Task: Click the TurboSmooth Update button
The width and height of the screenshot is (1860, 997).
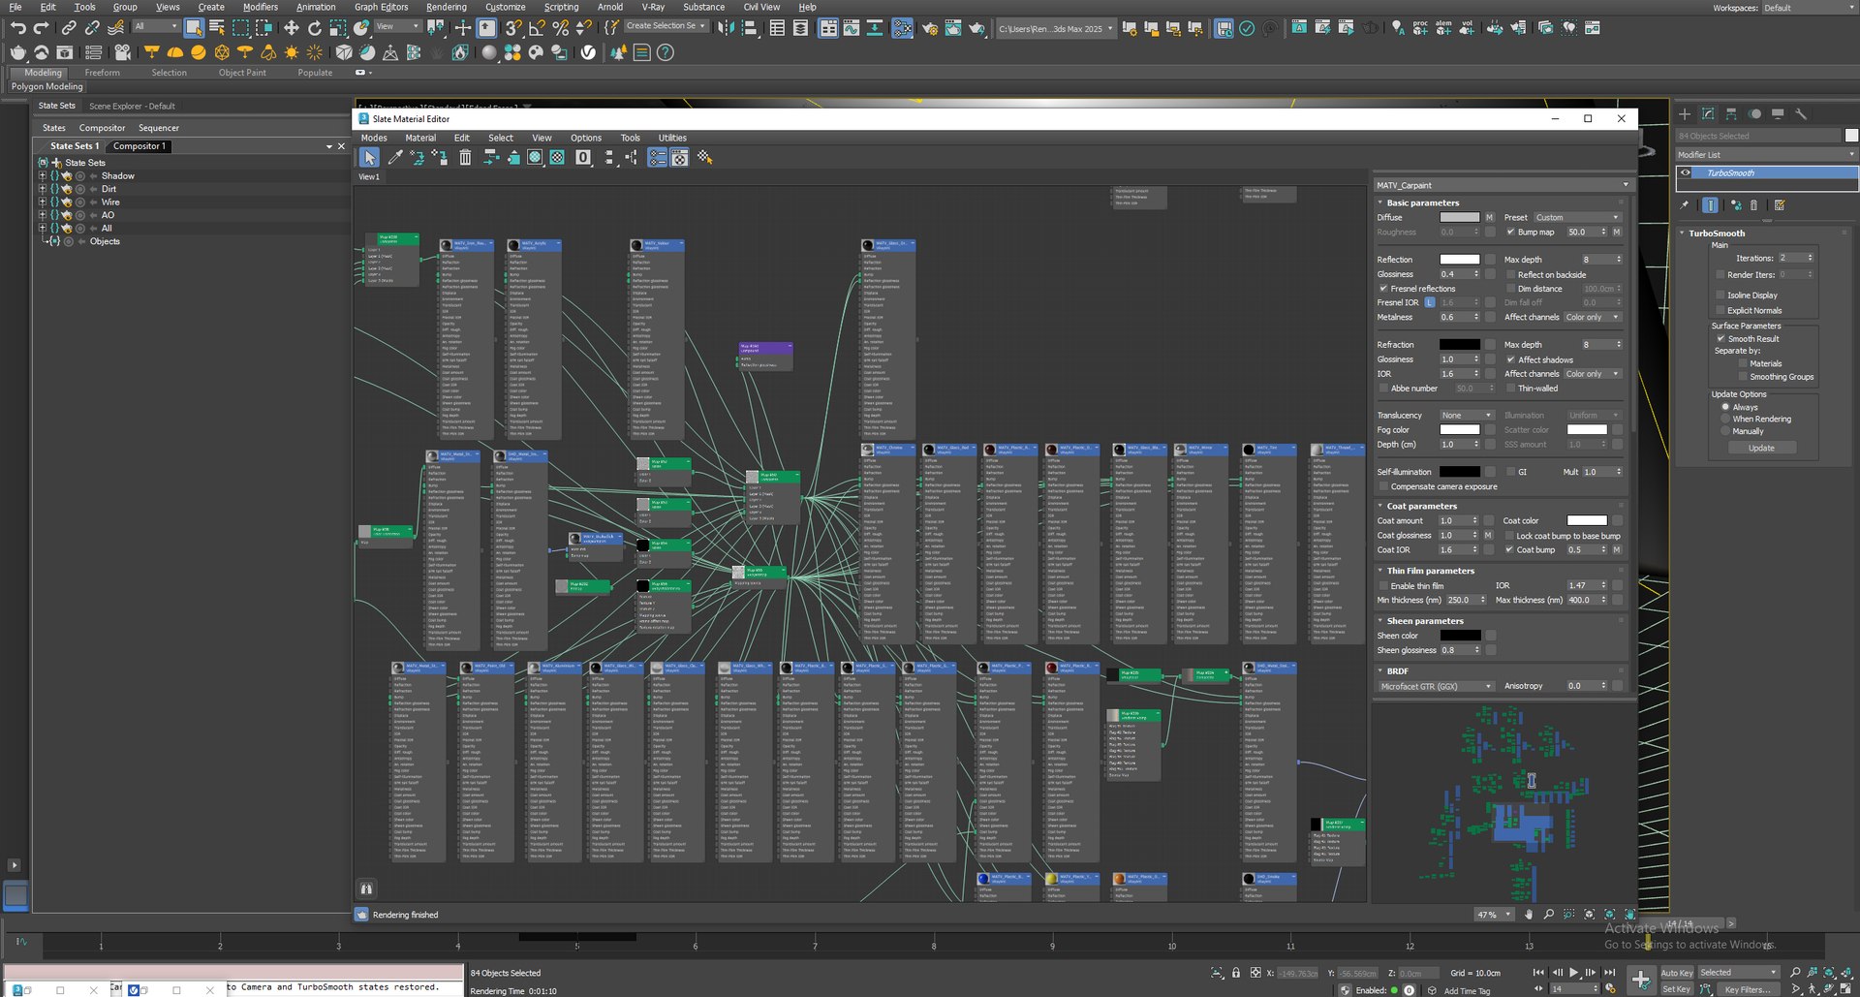Action: [1761, 448]
